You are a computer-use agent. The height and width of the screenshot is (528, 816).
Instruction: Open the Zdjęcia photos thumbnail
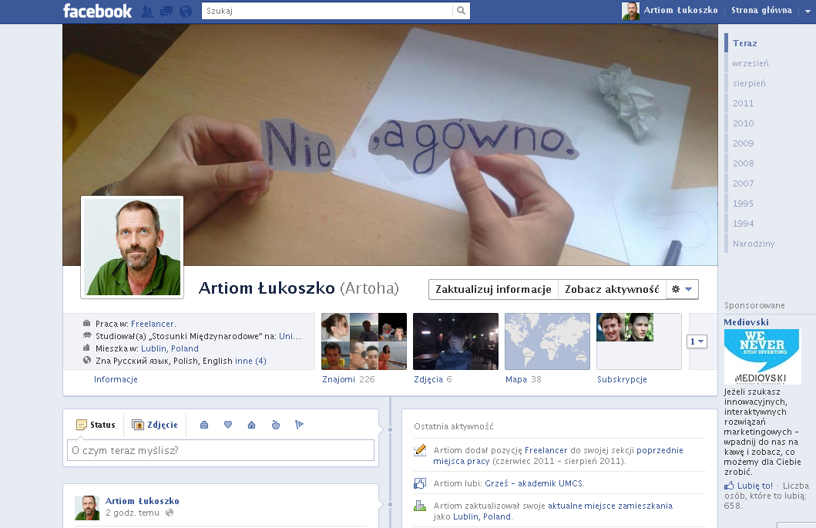point(455,341)
